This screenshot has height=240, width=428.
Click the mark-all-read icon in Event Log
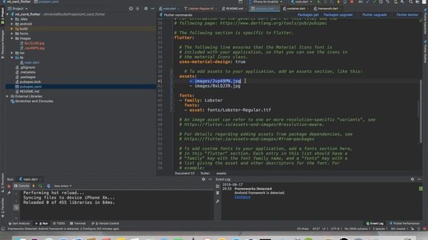[x=217, y=187]
